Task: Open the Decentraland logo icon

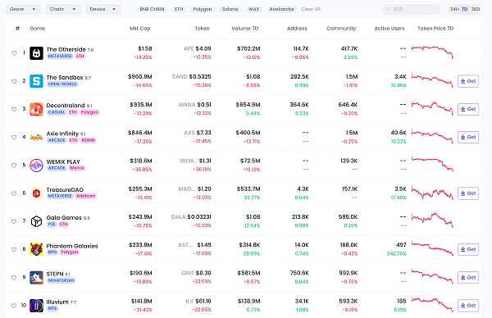Action: tap(36, 109)
